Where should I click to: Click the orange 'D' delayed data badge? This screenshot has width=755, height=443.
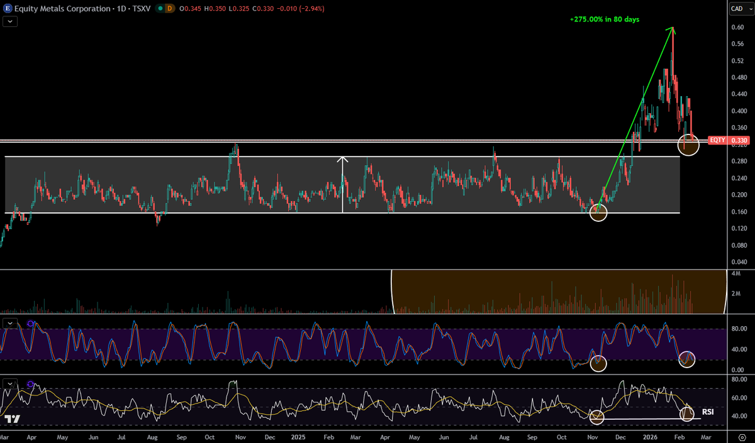171,8
